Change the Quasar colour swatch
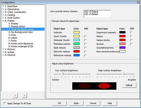 point(122,44)
